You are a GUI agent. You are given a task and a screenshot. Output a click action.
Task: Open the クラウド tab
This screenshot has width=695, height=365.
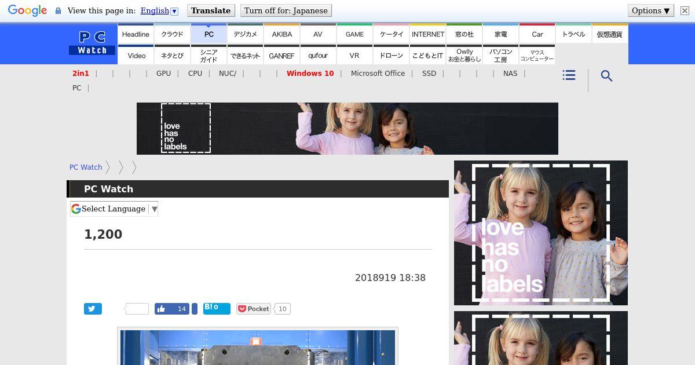pyautogui.click(x=172, y=34)
